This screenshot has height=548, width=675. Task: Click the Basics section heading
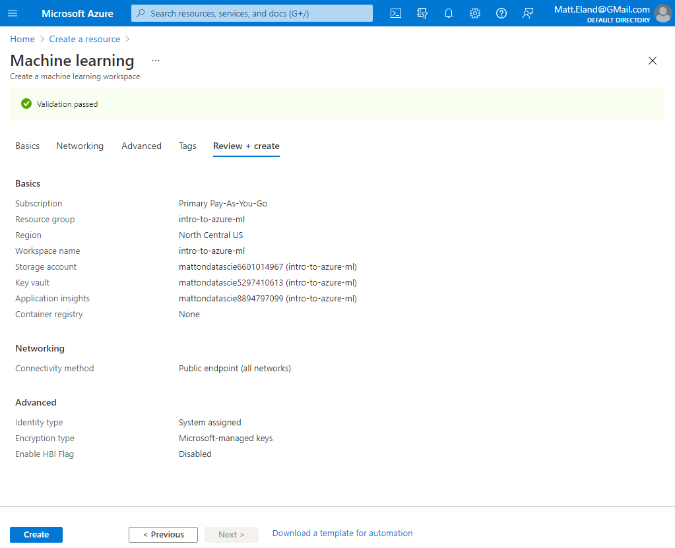[x=28, y=184]
